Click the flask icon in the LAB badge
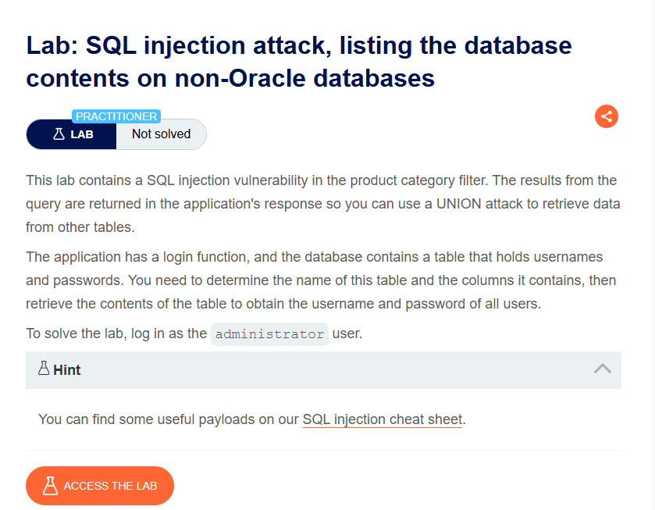Screen dimensions: 655x510 point(59,134)
